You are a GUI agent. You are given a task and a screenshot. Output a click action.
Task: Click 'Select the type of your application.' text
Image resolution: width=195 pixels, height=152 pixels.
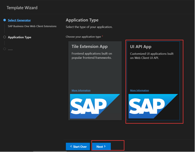click(x=89, y=27)
